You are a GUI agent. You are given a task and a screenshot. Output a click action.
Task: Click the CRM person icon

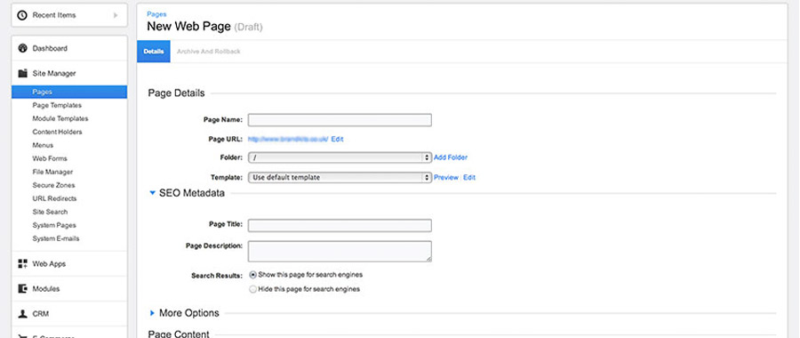click(x=22, y=314)
